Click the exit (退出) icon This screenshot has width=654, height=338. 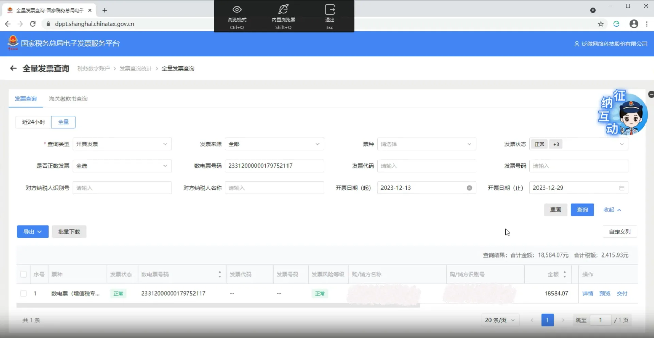[x=330, y=10]
